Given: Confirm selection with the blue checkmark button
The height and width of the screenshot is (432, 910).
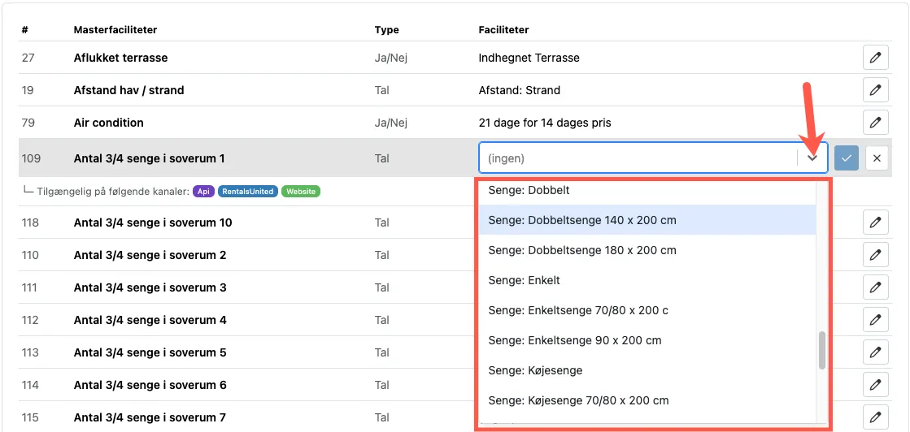Looking at the screenshot, I should coord(846,158).
